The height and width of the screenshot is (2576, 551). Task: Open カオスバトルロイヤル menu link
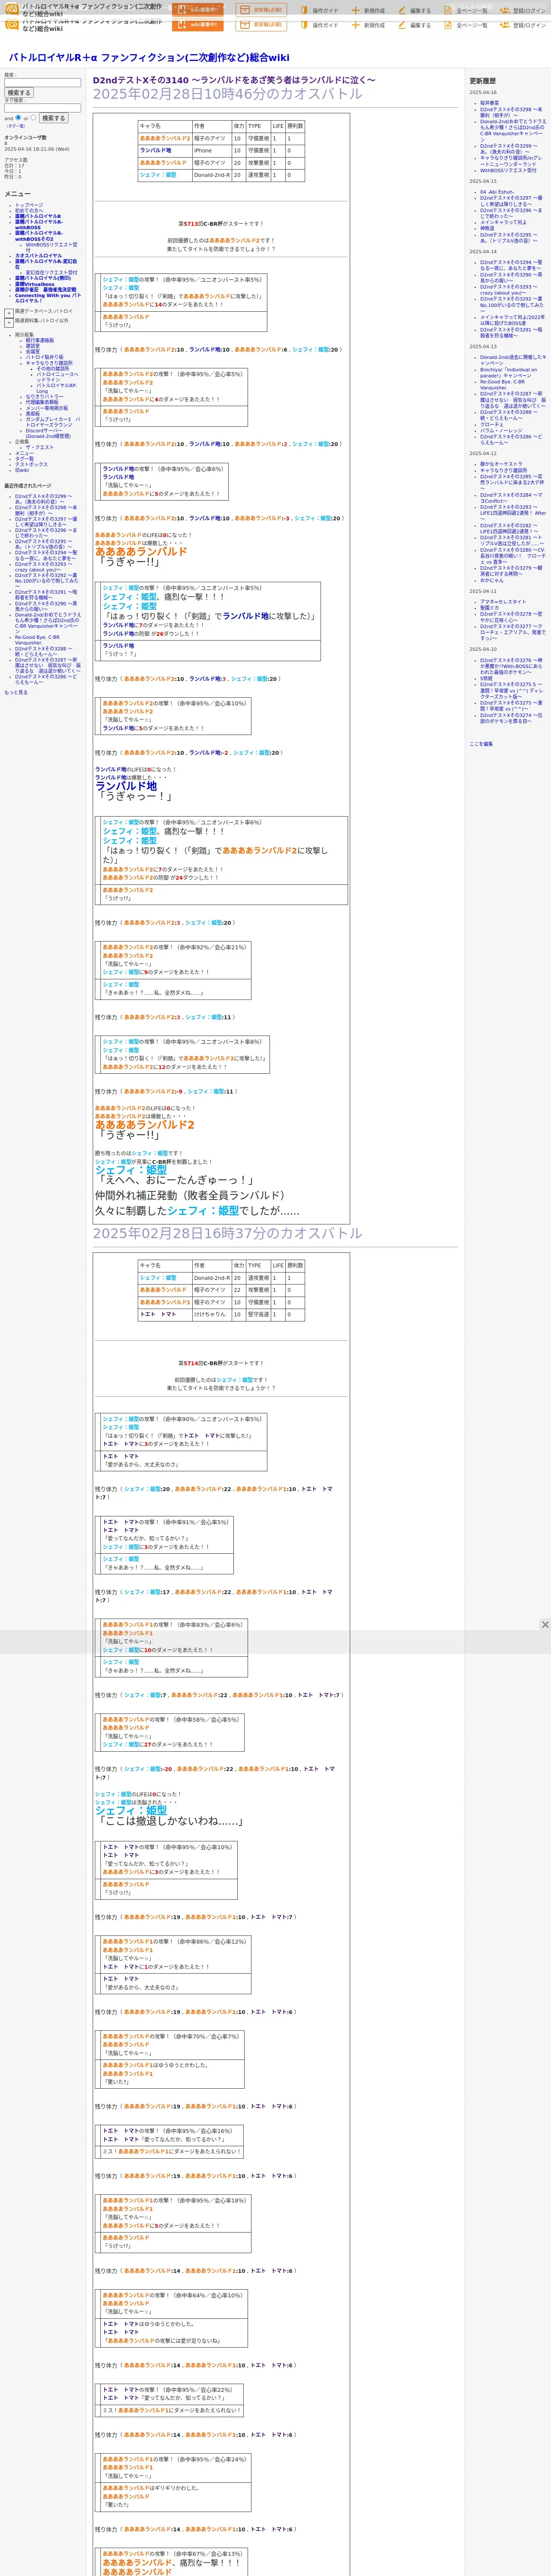tap(38, 256)
